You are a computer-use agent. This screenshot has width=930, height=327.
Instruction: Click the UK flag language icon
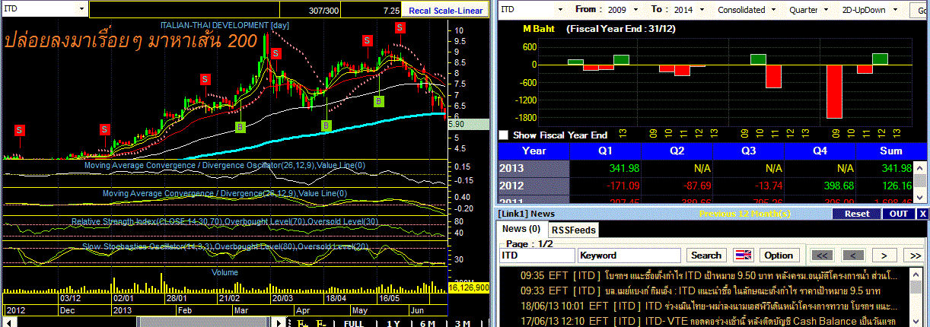pyautogui.click(x=742, y=256)
